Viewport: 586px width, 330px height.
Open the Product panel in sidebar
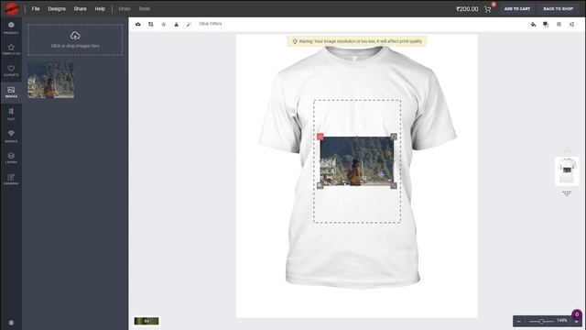coord(11,28)
